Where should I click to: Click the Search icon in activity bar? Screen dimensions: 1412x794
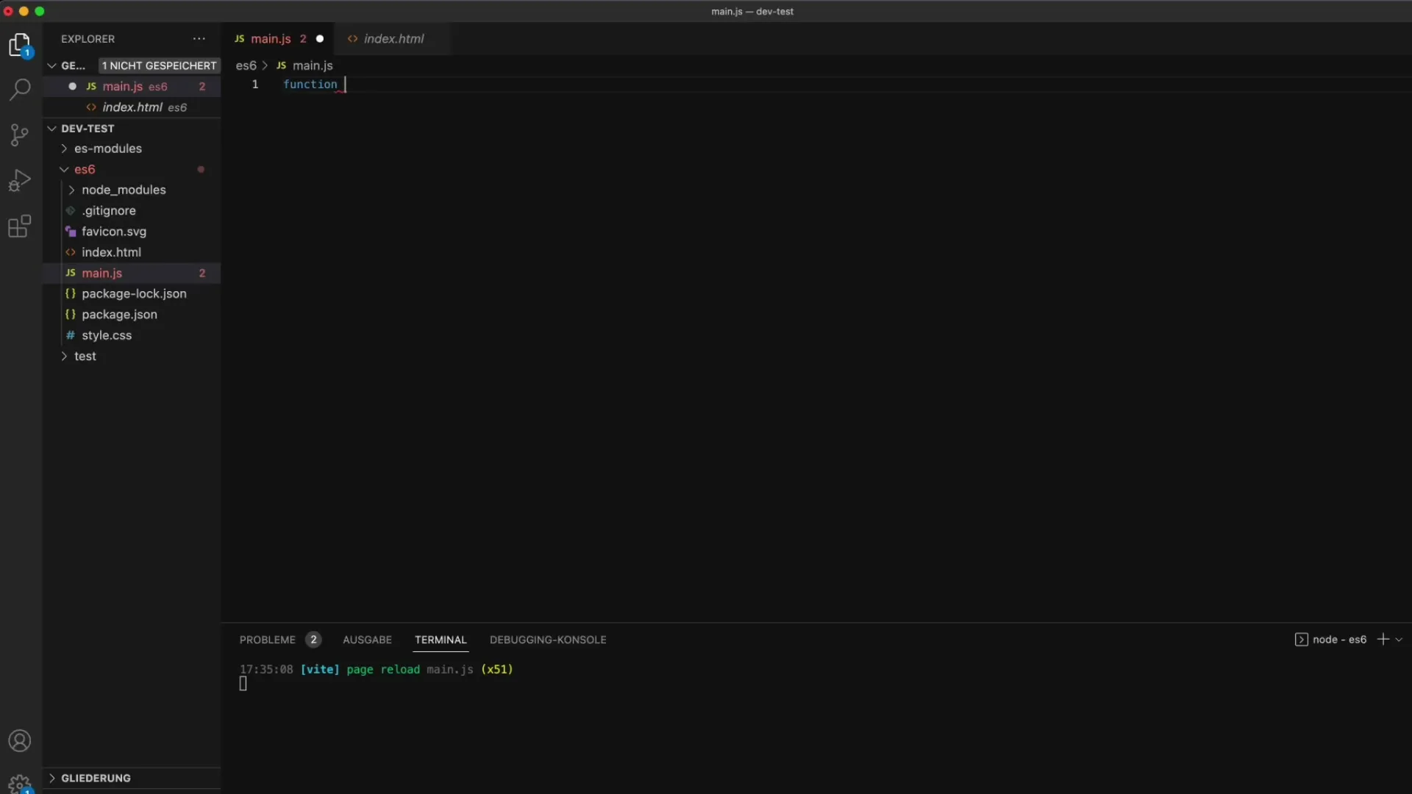(21, 89)
